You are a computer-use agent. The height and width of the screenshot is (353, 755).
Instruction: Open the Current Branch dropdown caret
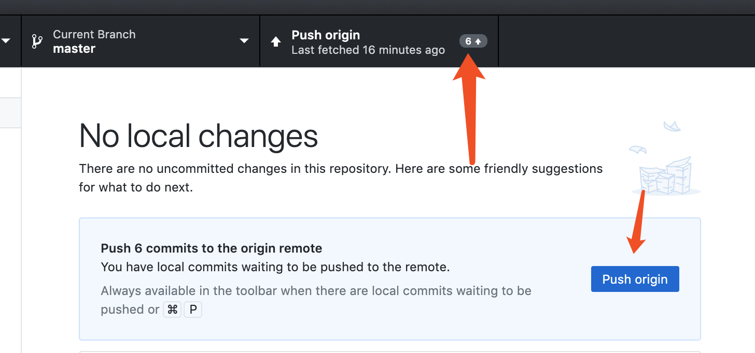[244, 41]
